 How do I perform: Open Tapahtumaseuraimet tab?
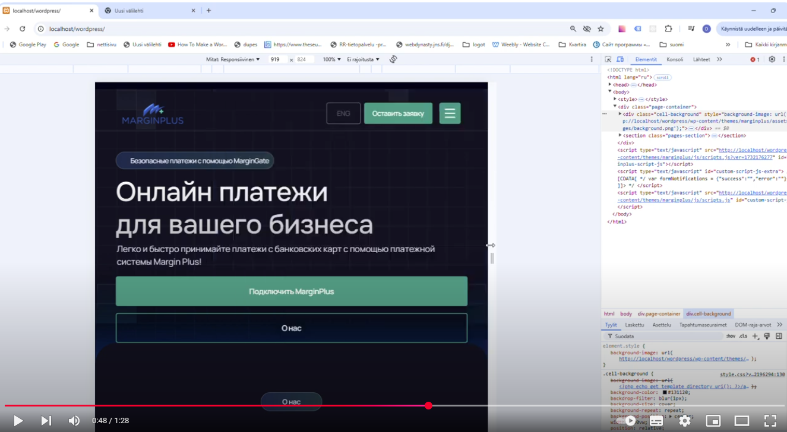point(703,325)
